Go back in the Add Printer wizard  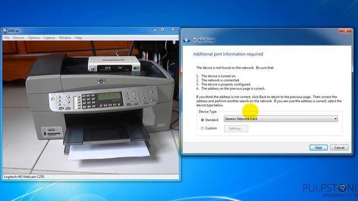pos(186,40)
